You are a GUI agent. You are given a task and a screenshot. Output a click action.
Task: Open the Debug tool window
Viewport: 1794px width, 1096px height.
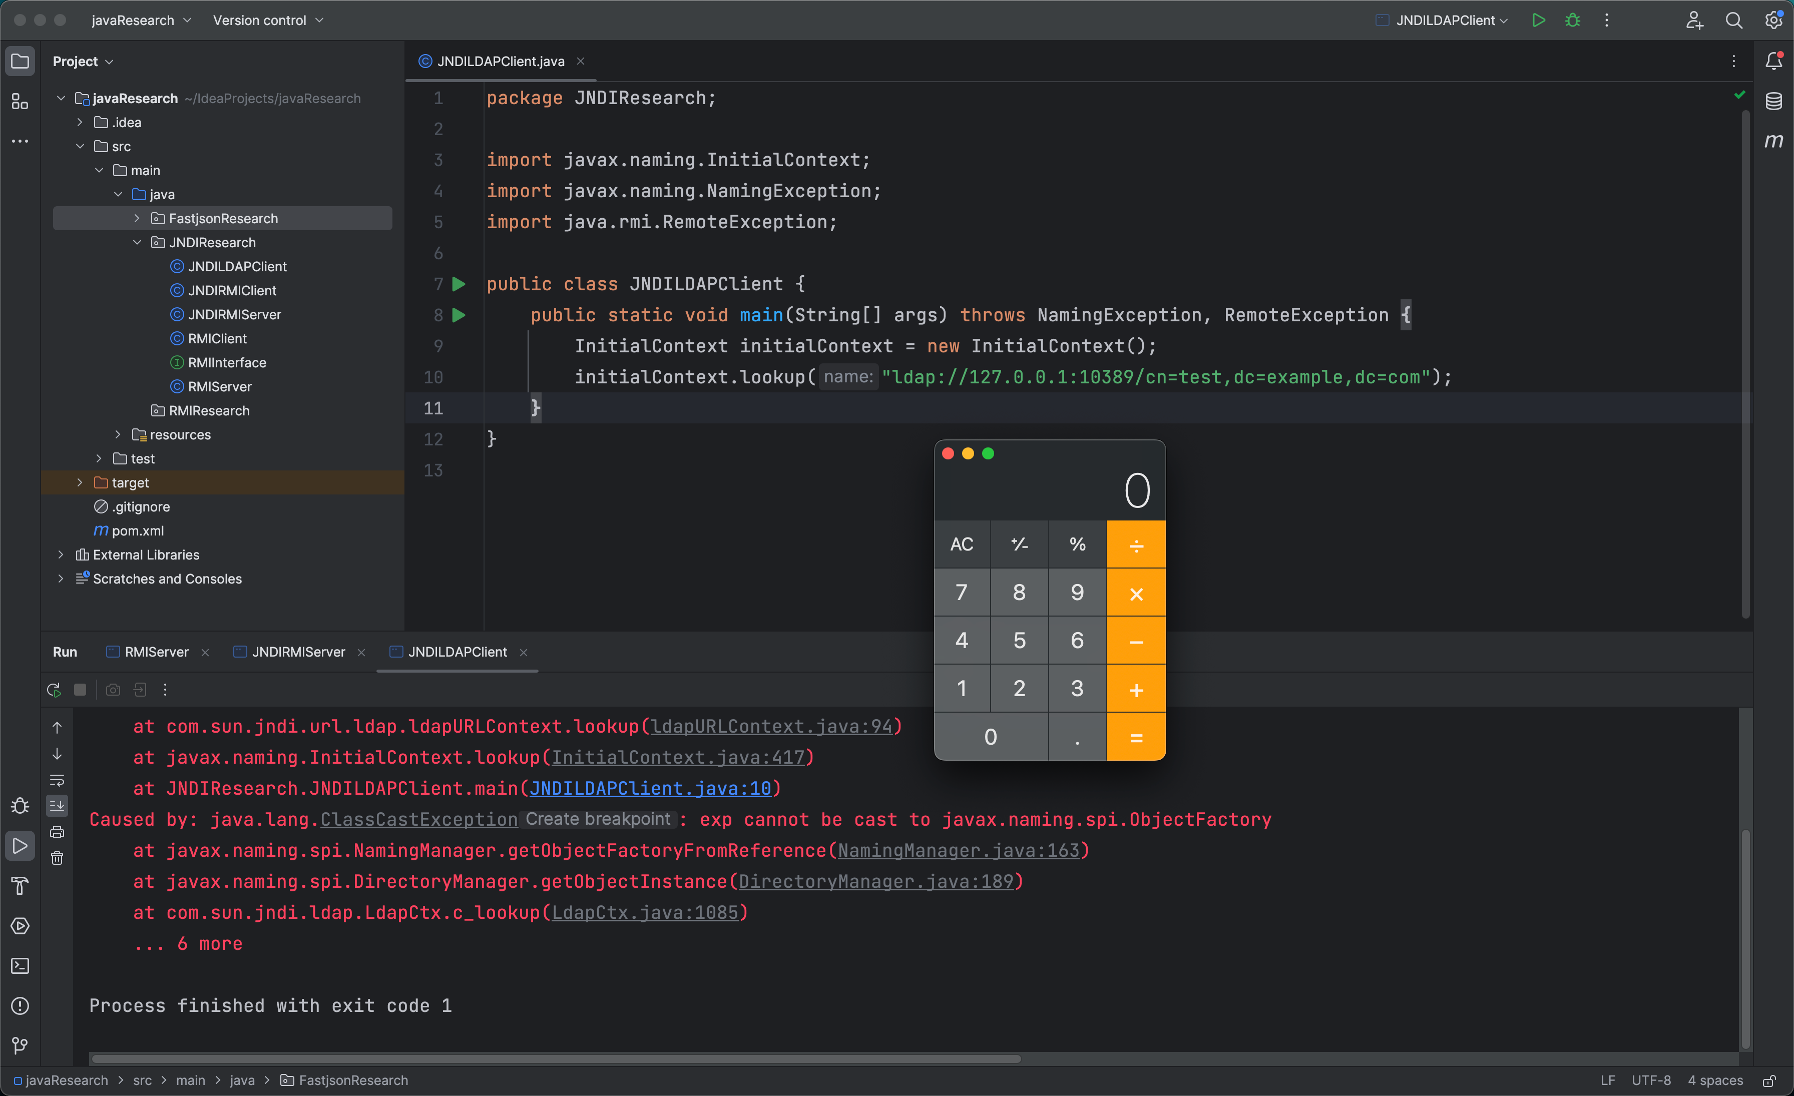click(21, 806)
